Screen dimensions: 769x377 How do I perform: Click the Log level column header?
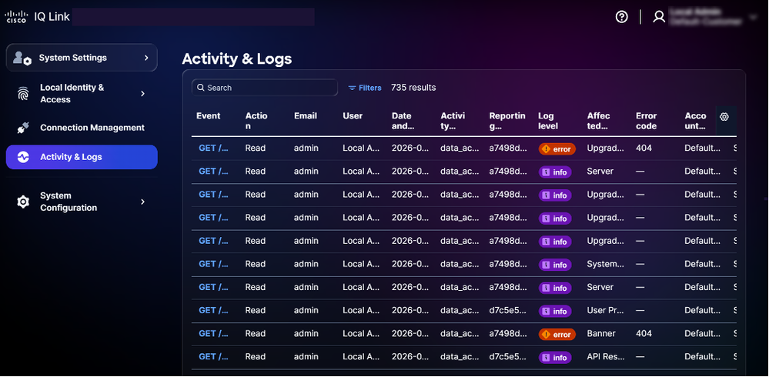(548, 121)
